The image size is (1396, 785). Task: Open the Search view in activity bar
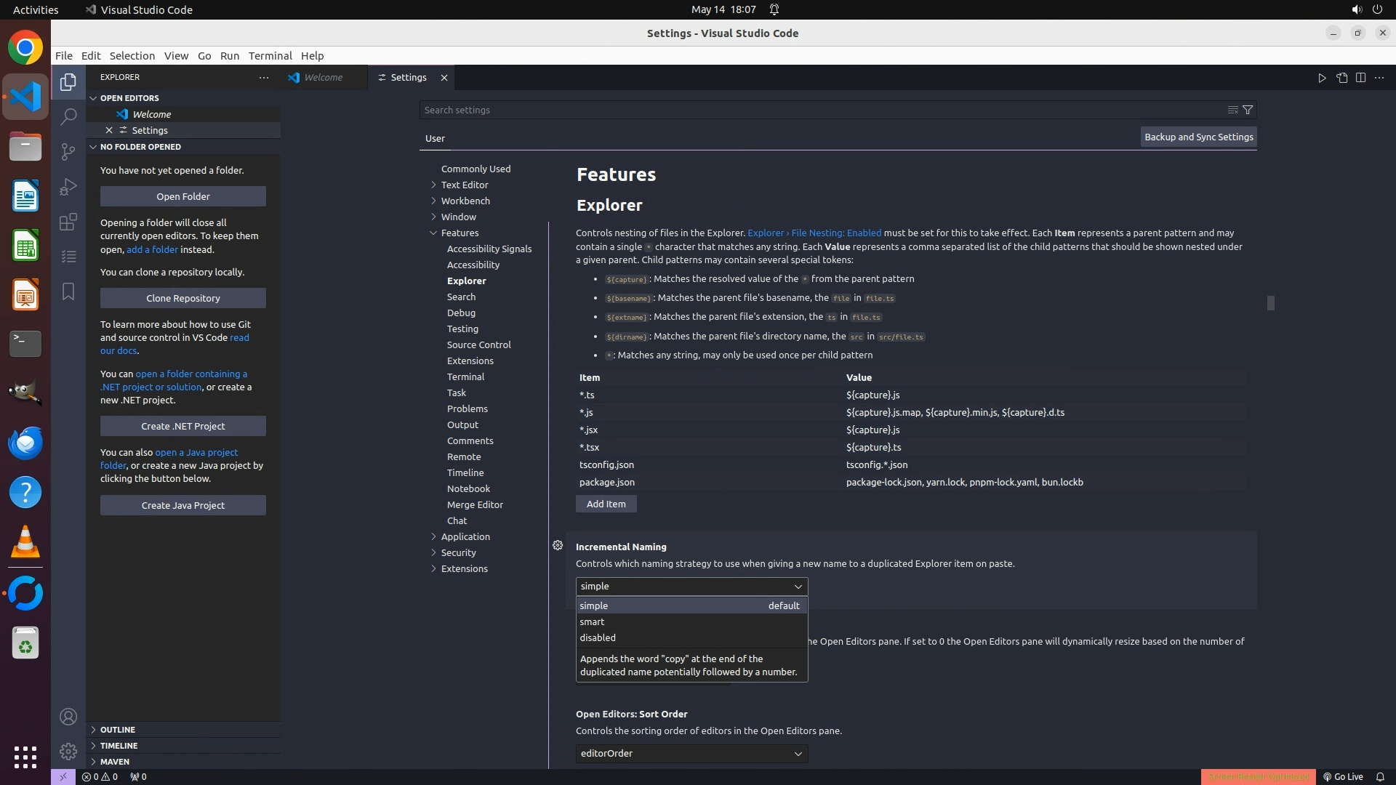pos(68,116)
